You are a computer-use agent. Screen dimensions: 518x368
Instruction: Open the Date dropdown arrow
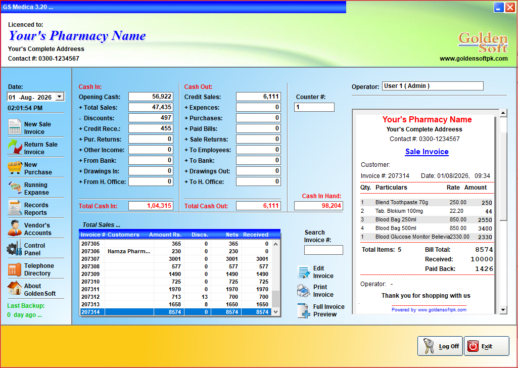60,97
